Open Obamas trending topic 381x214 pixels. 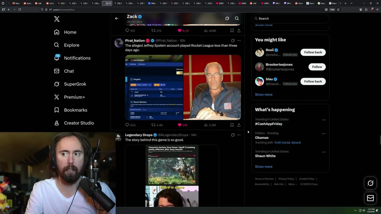262,138
